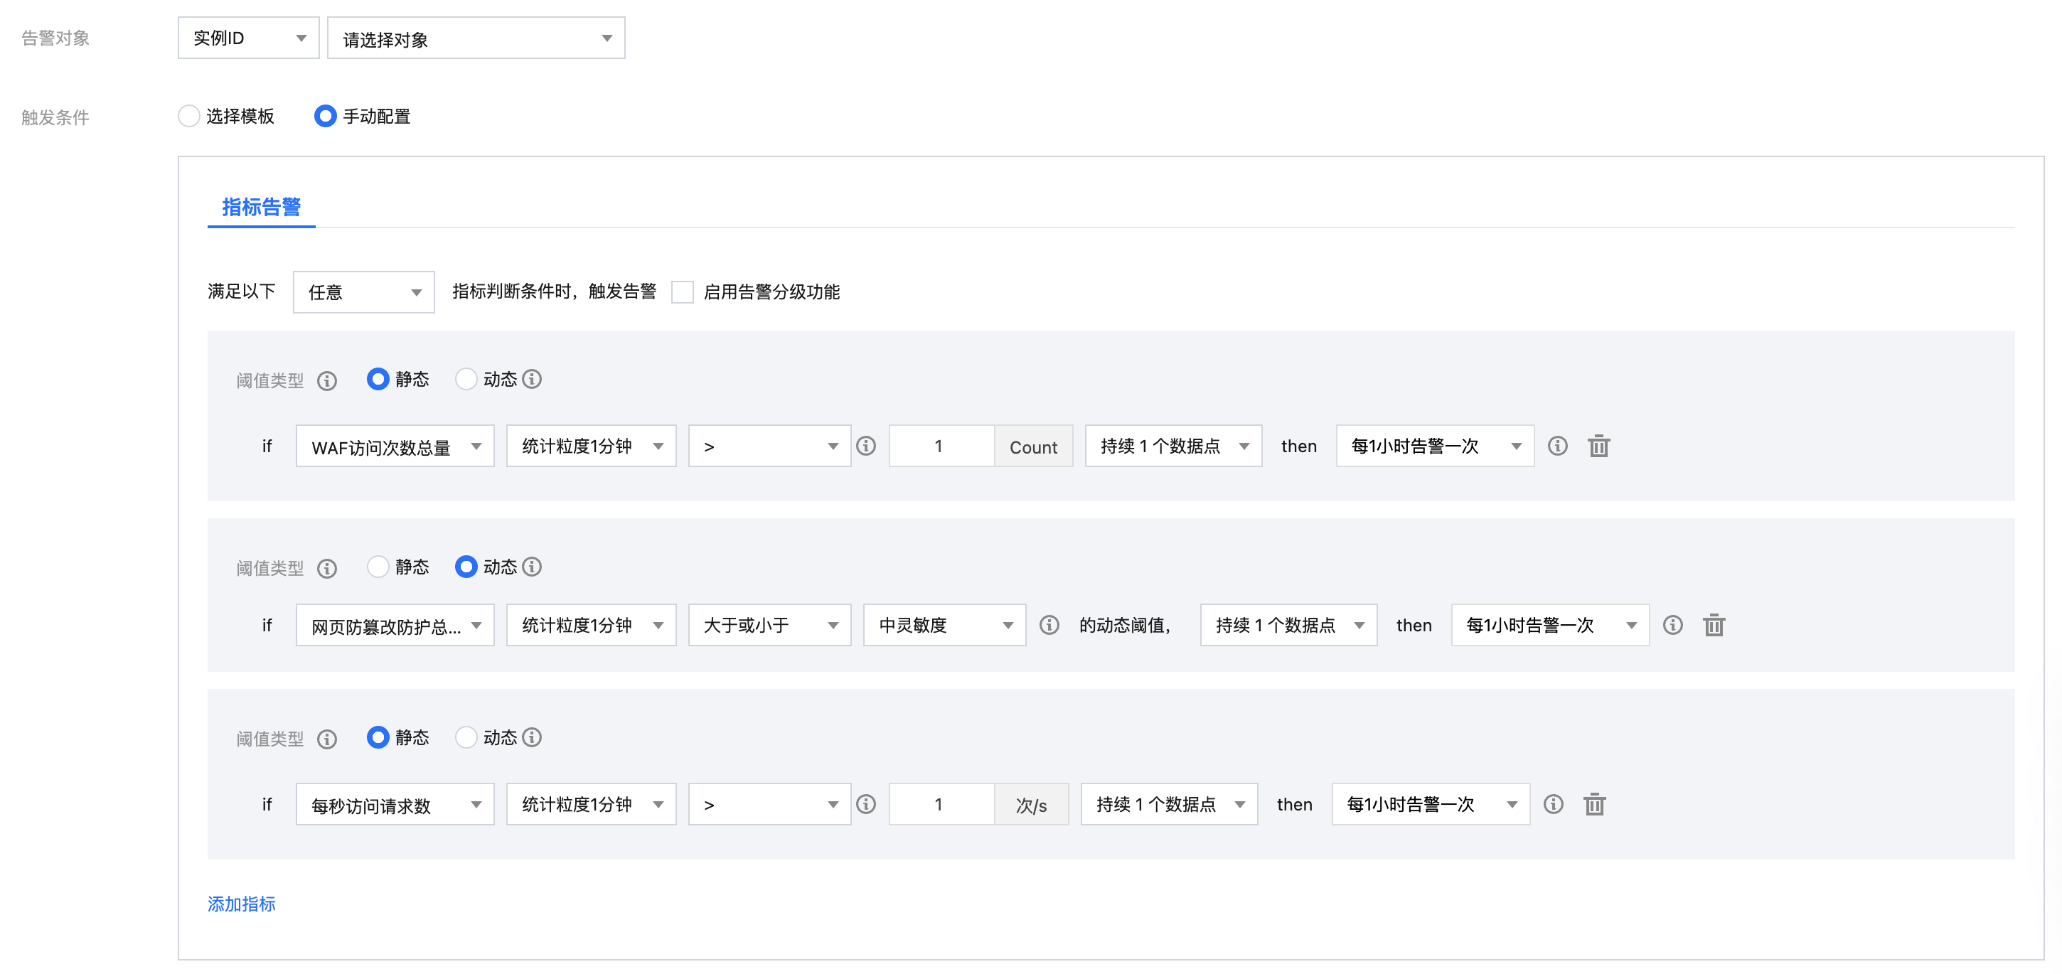Select 静态 in the second rule

pyautogui.click(x=378, y=567)
